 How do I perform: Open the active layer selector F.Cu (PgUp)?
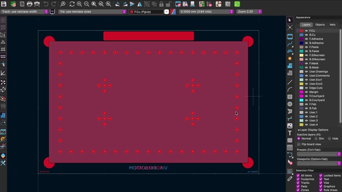coord(149,12)
